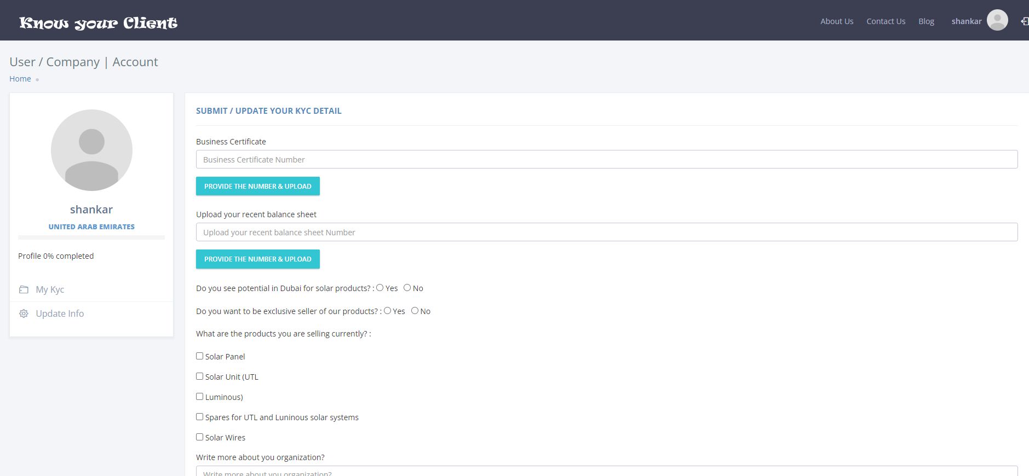Open the About Us page
Viewport: 1029px width, 476px height.
click(x=837, y=21)
